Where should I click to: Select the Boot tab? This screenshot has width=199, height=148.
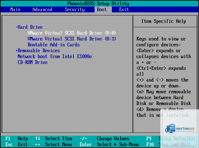pyautogui.click(x=102, y=10)
